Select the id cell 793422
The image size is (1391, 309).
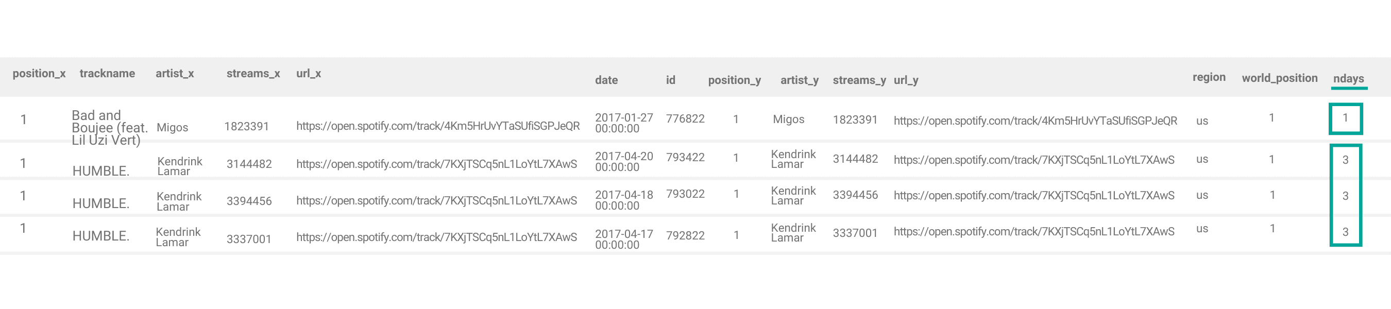point(685,158)
